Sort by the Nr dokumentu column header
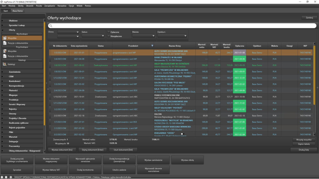The width and height of the screenshot is (319, 179). tap(60, 46)
